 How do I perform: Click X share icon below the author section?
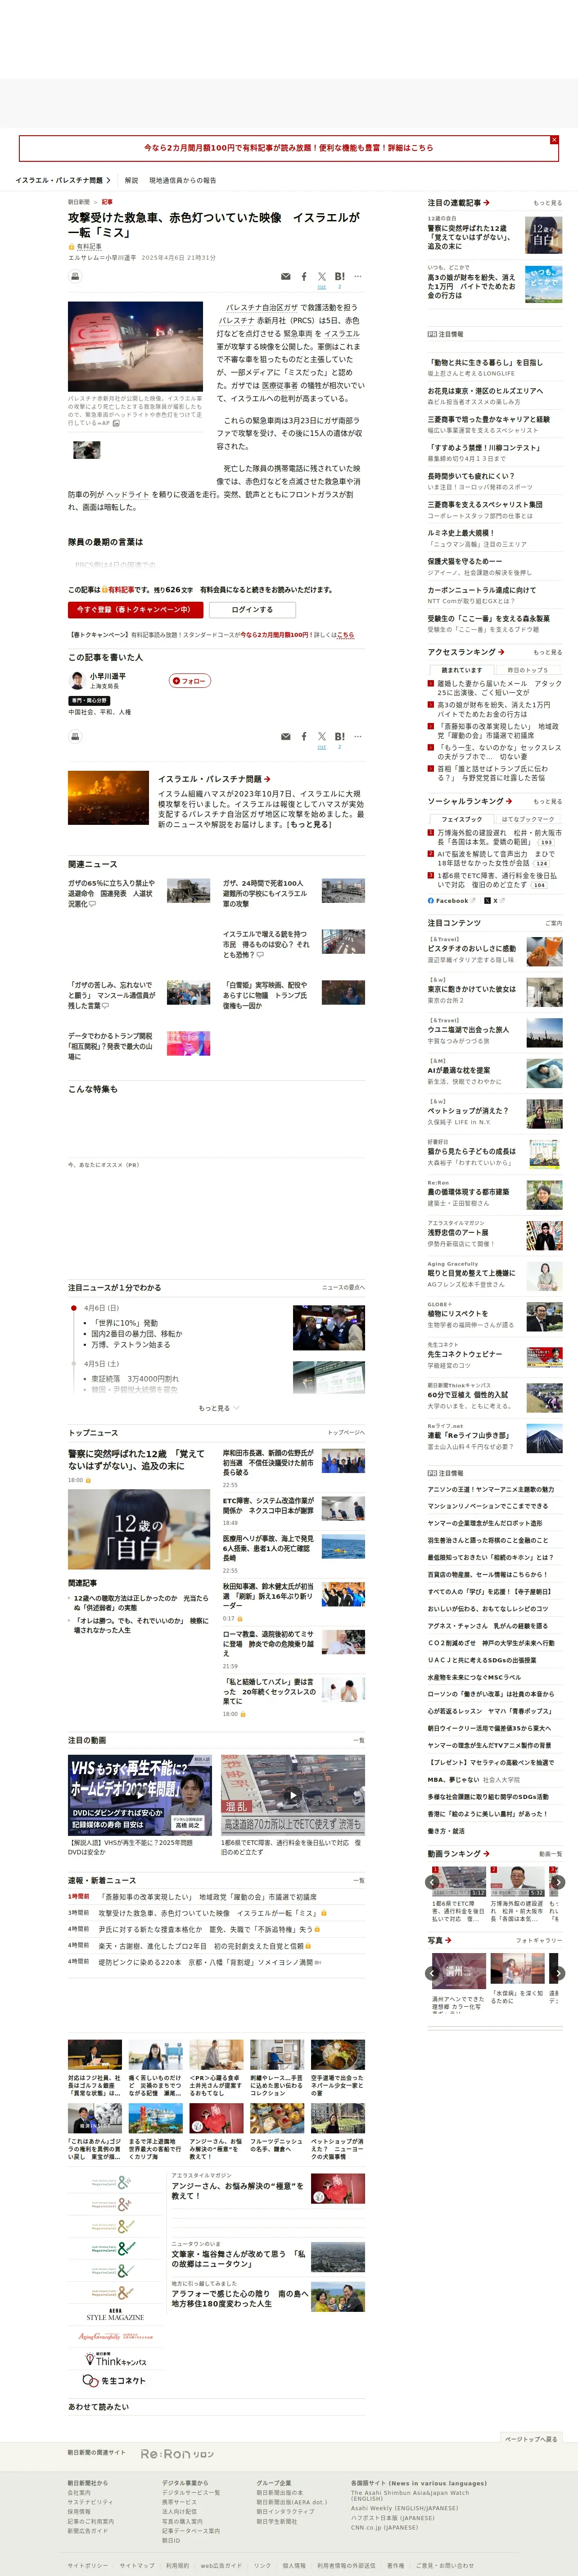[321, 737]
